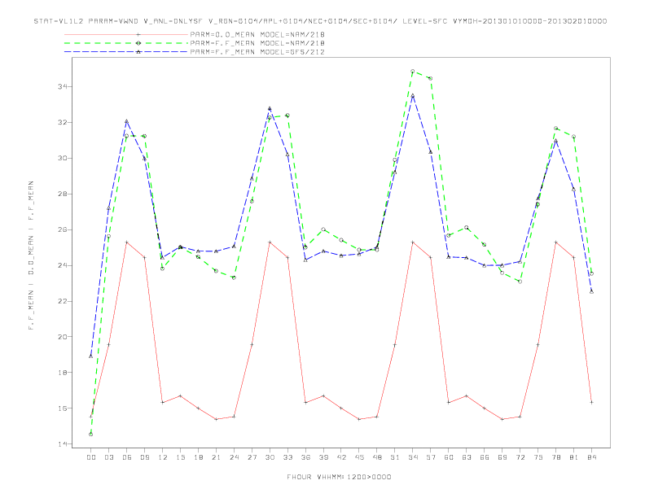Viewport: 645px width, 498px height.
Task: Click x-axis tick label 42
Action: coord(341,457)
